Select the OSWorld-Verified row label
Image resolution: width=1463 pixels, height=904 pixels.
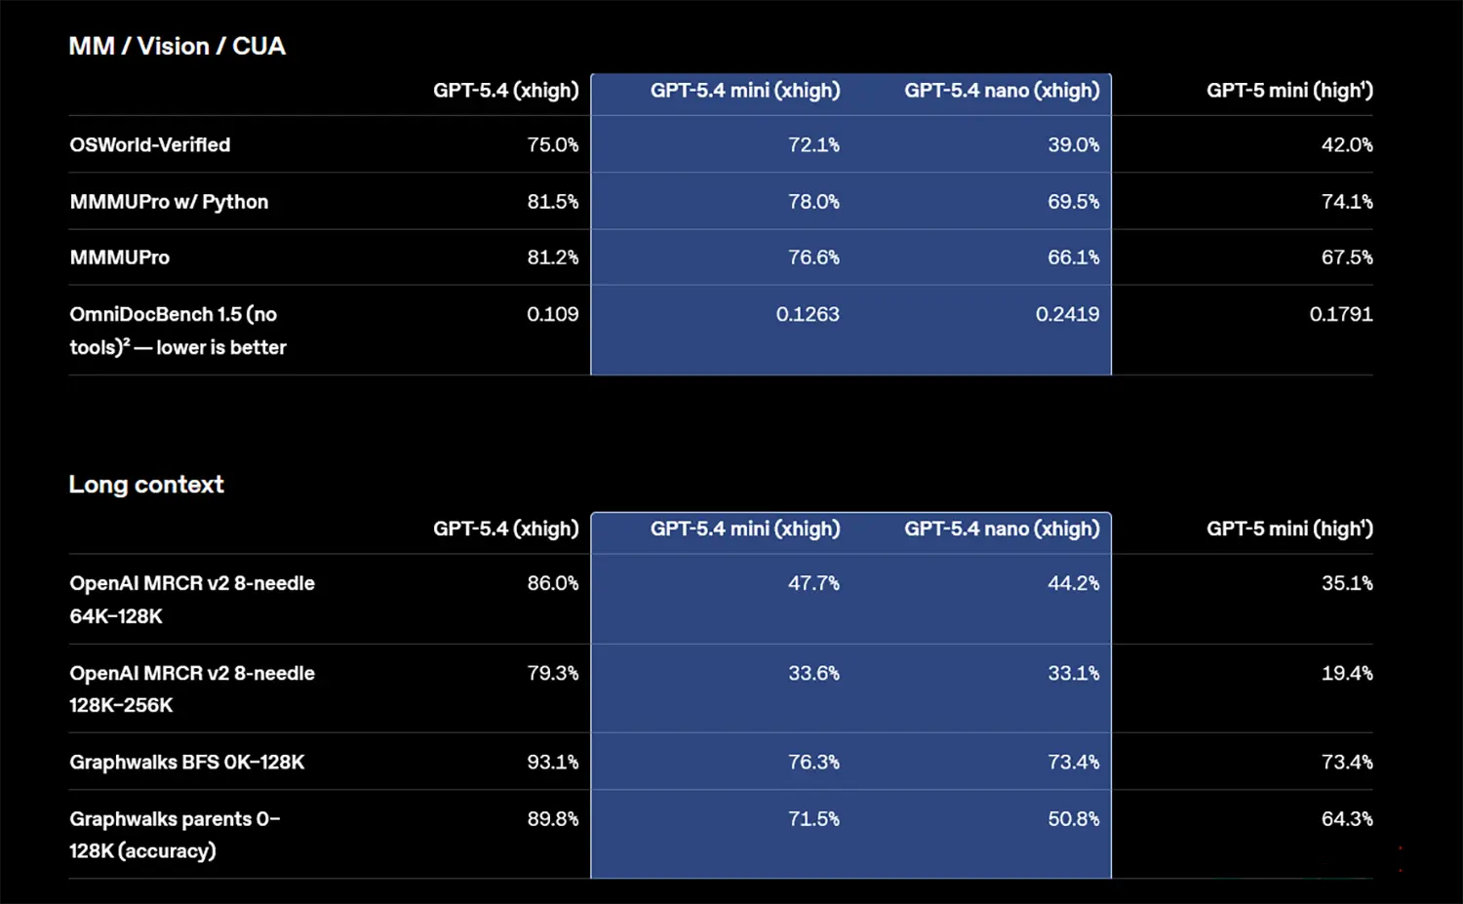coord(150,145)
